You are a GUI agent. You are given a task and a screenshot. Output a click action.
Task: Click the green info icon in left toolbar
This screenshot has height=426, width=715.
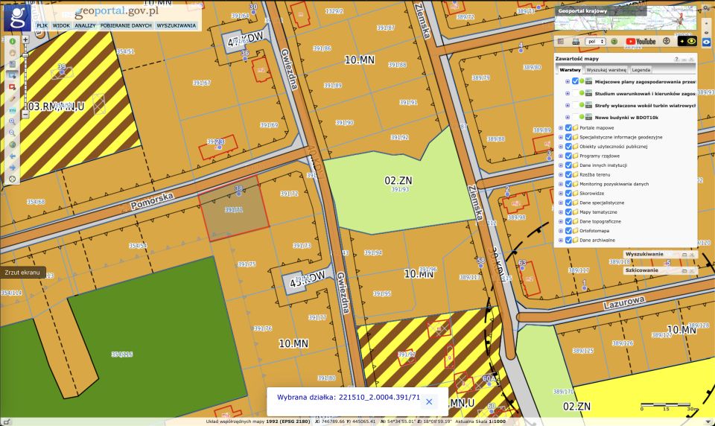12,42
